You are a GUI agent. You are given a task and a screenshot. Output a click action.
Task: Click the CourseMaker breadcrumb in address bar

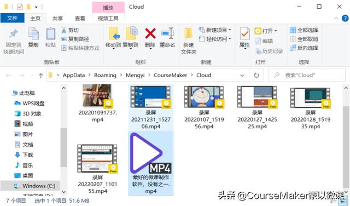[x=170, y=75]
